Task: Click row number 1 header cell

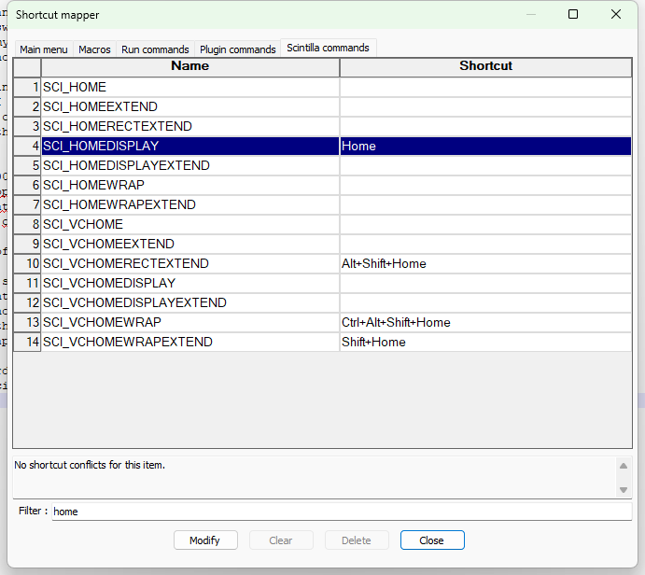Action: tap(27, 87)
